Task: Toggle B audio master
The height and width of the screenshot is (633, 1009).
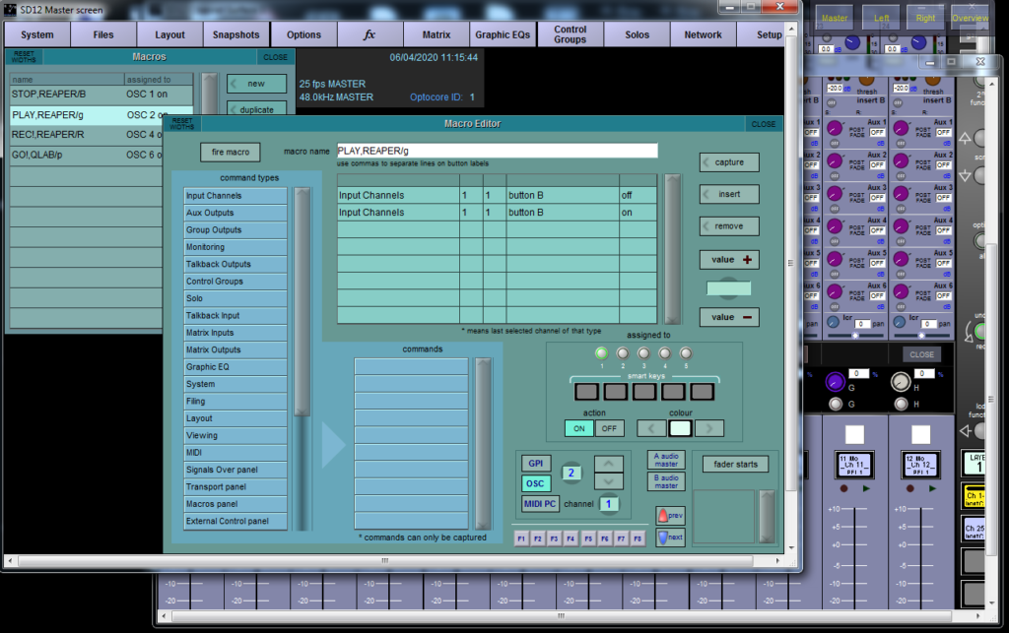Action: pos(666,482)
